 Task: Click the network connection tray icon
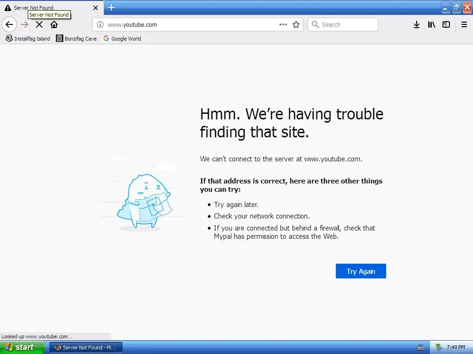(x=439, y=348)
